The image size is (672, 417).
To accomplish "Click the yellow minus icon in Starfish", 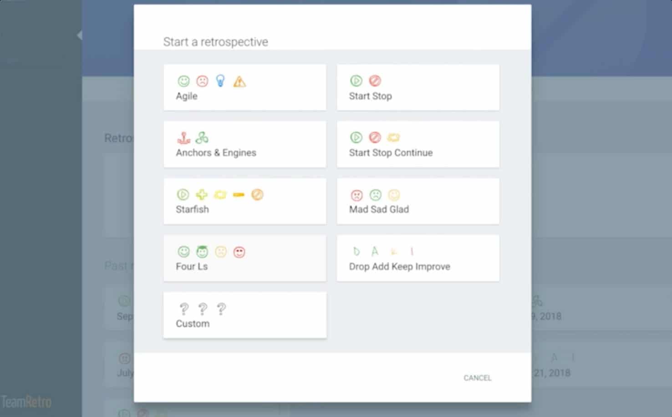I will tap(239, 195).
